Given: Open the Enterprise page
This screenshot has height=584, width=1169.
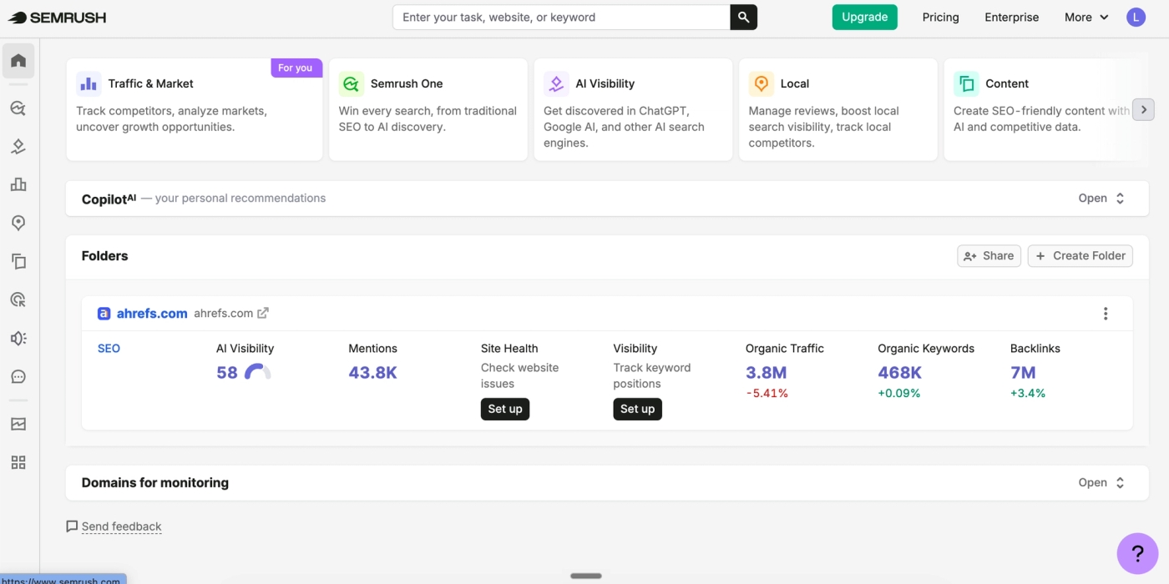Looking at the screenshot, I should 1011,18.
